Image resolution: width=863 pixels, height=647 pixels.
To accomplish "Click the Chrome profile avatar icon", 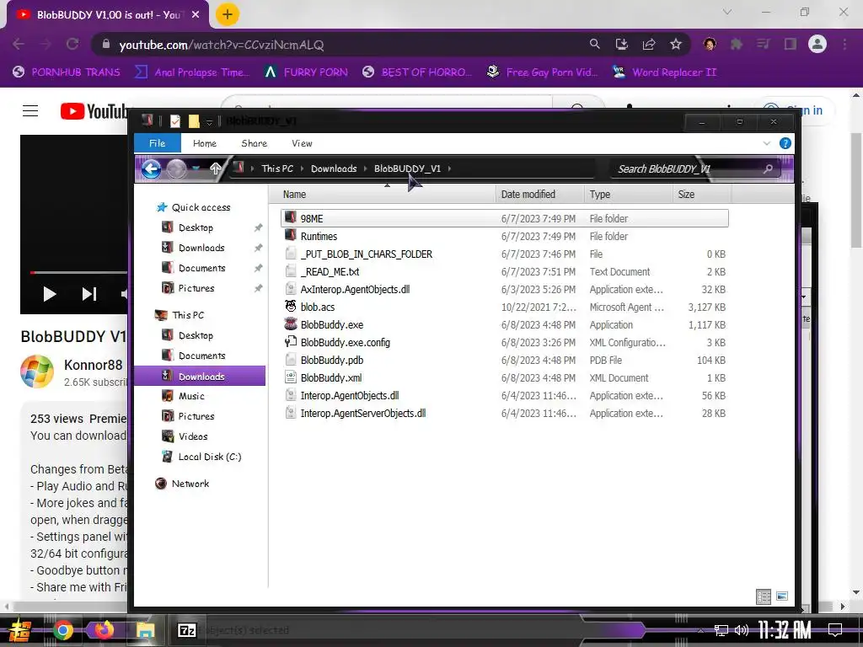I will (x=817, y=44).
